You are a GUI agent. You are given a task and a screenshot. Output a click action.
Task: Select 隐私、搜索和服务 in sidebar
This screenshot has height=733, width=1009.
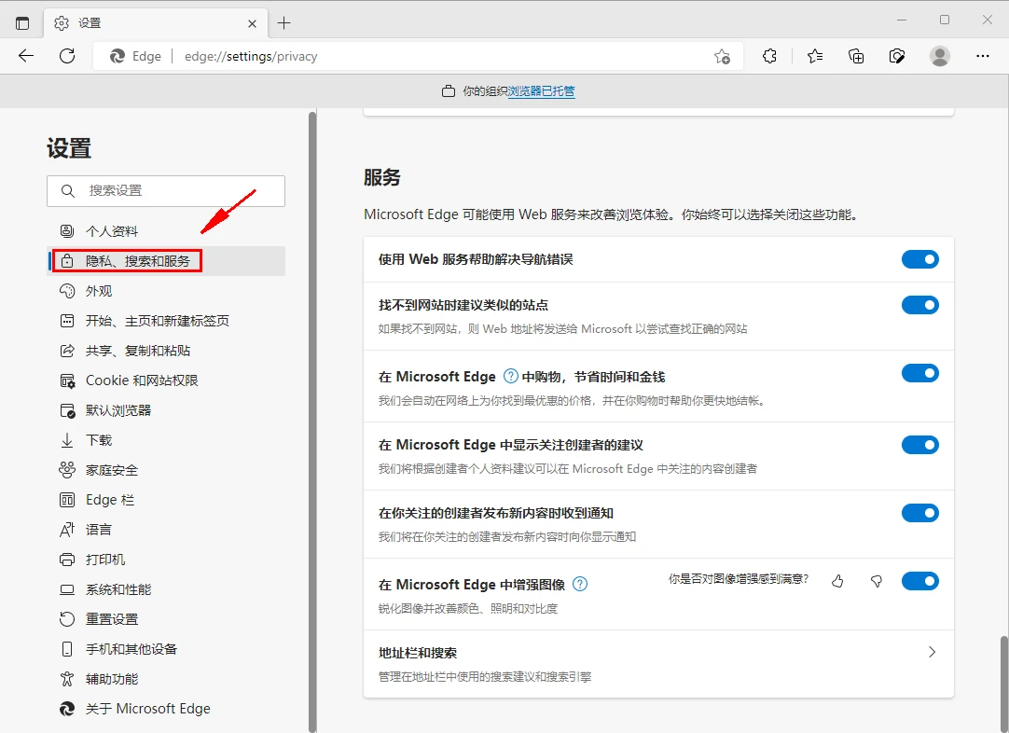coord(166,260)
